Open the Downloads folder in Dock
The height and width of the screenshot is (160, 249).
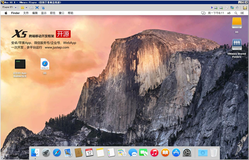pyautogui.click(x=203, y=153)
